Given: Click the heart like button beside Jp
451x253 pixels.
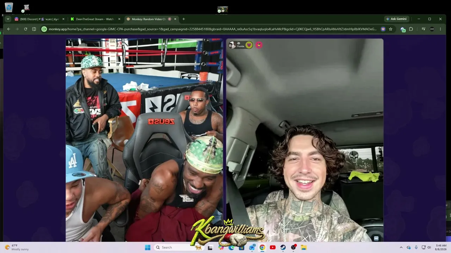Looking at the screenshot, I should click(249, 45).
